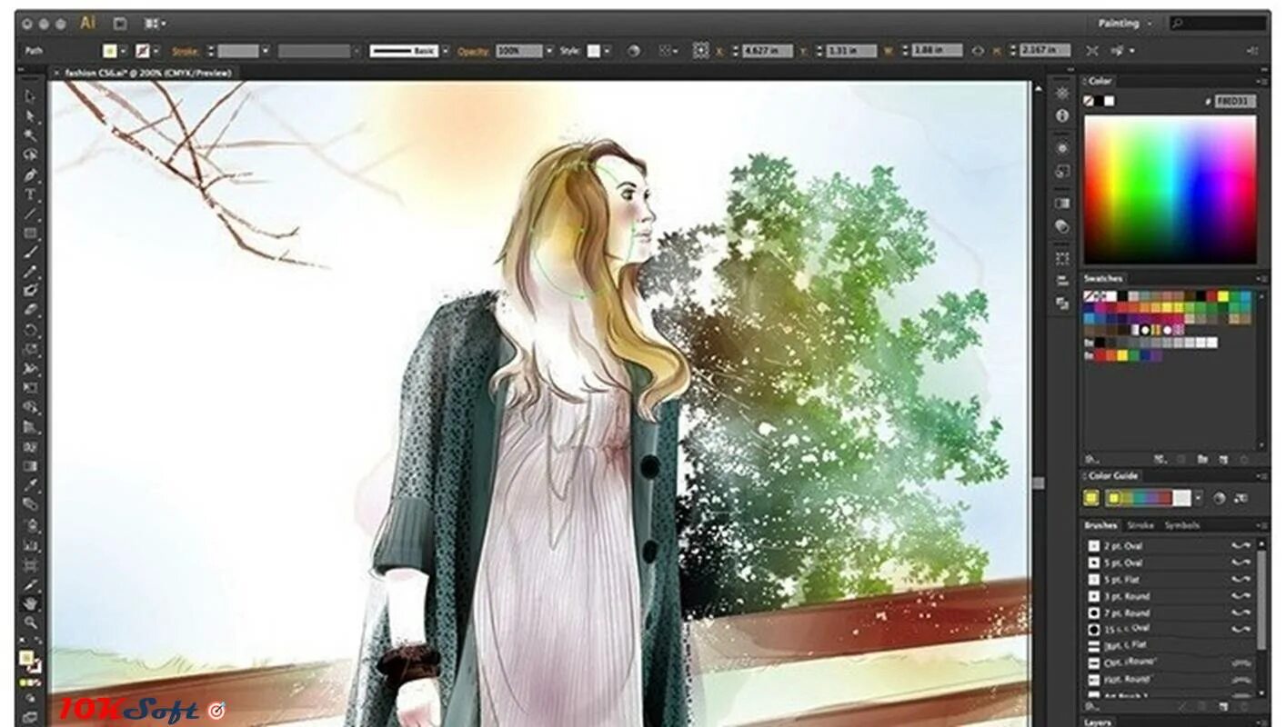Screen dimensions: 1286x727
Task: Select the Scale tool
Action: click(31, 350)
